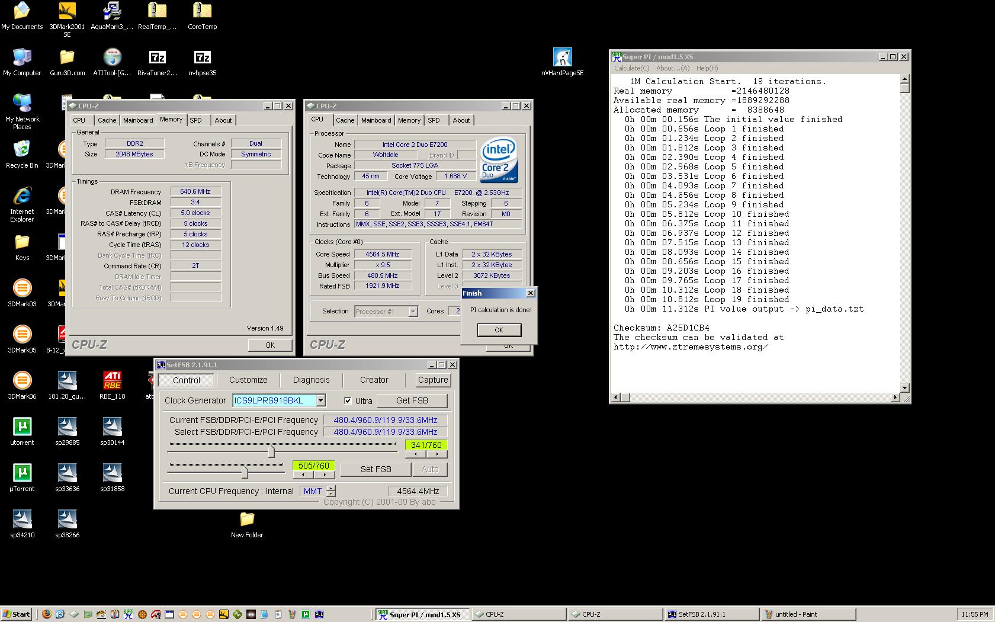Launch the 3DMark06 desktop shortcut
995x622 pixels.
(22, 386)
